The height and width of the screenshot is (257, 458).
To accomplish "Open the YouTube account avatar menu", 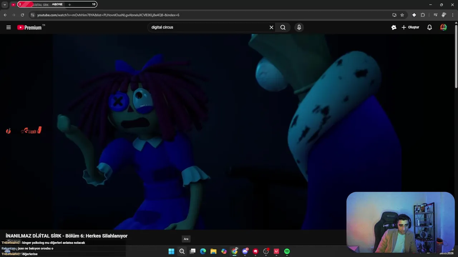I will tap(443, 27).
